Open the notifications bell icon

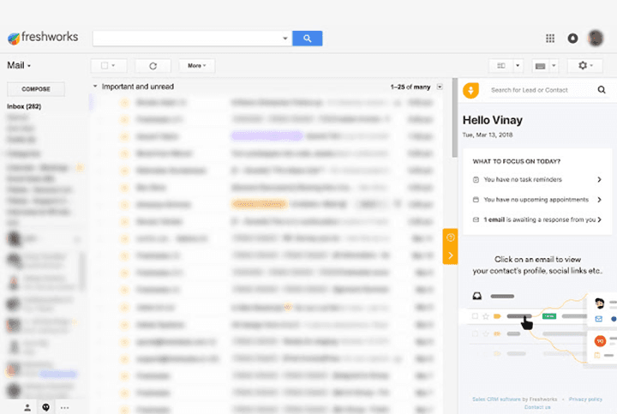572,39
